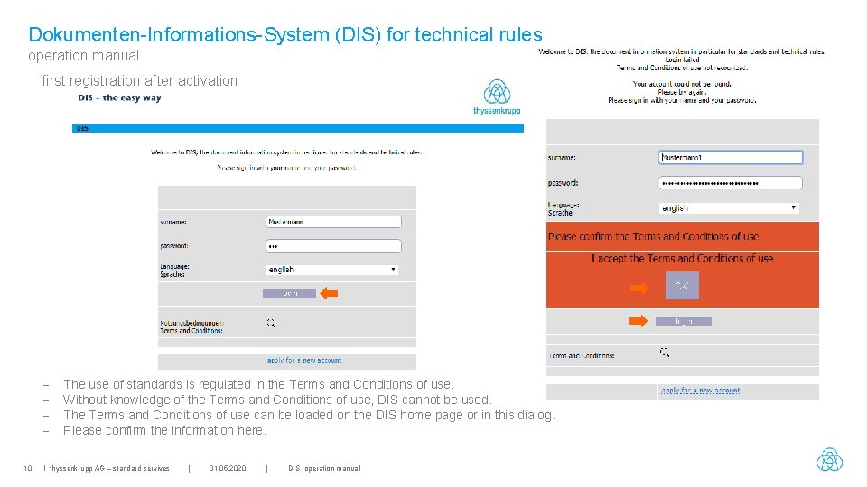Click the thyssenkrupp logo in the slide footer corner

(829, 459)
